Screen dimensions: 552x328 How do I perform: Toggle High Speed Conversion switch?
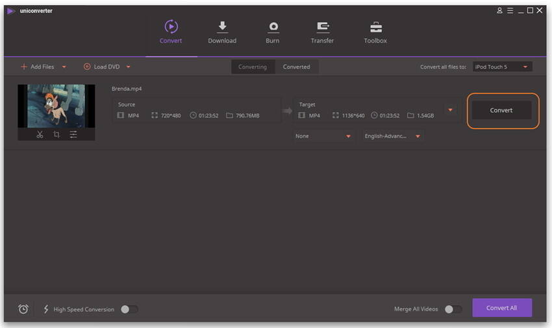click(x=129, y=309)
